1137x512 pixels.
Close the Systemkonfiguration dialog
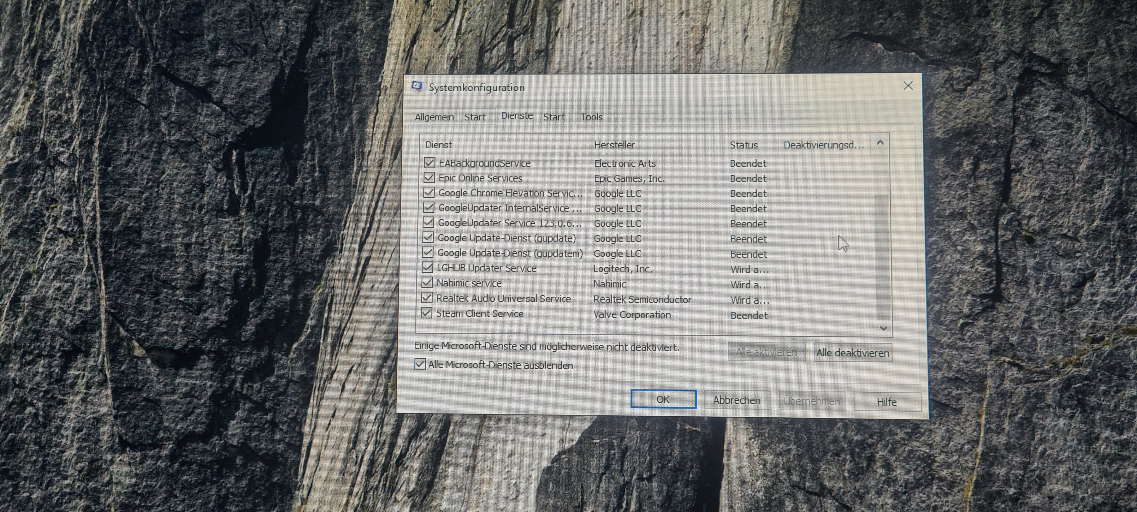908,86
